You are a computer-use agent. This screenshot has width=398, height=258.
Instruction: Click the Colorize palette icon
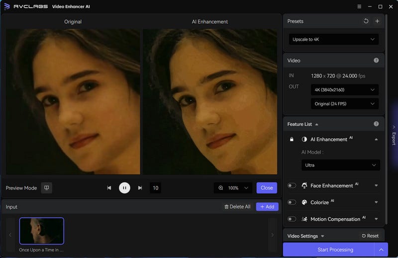coord(304,202)
